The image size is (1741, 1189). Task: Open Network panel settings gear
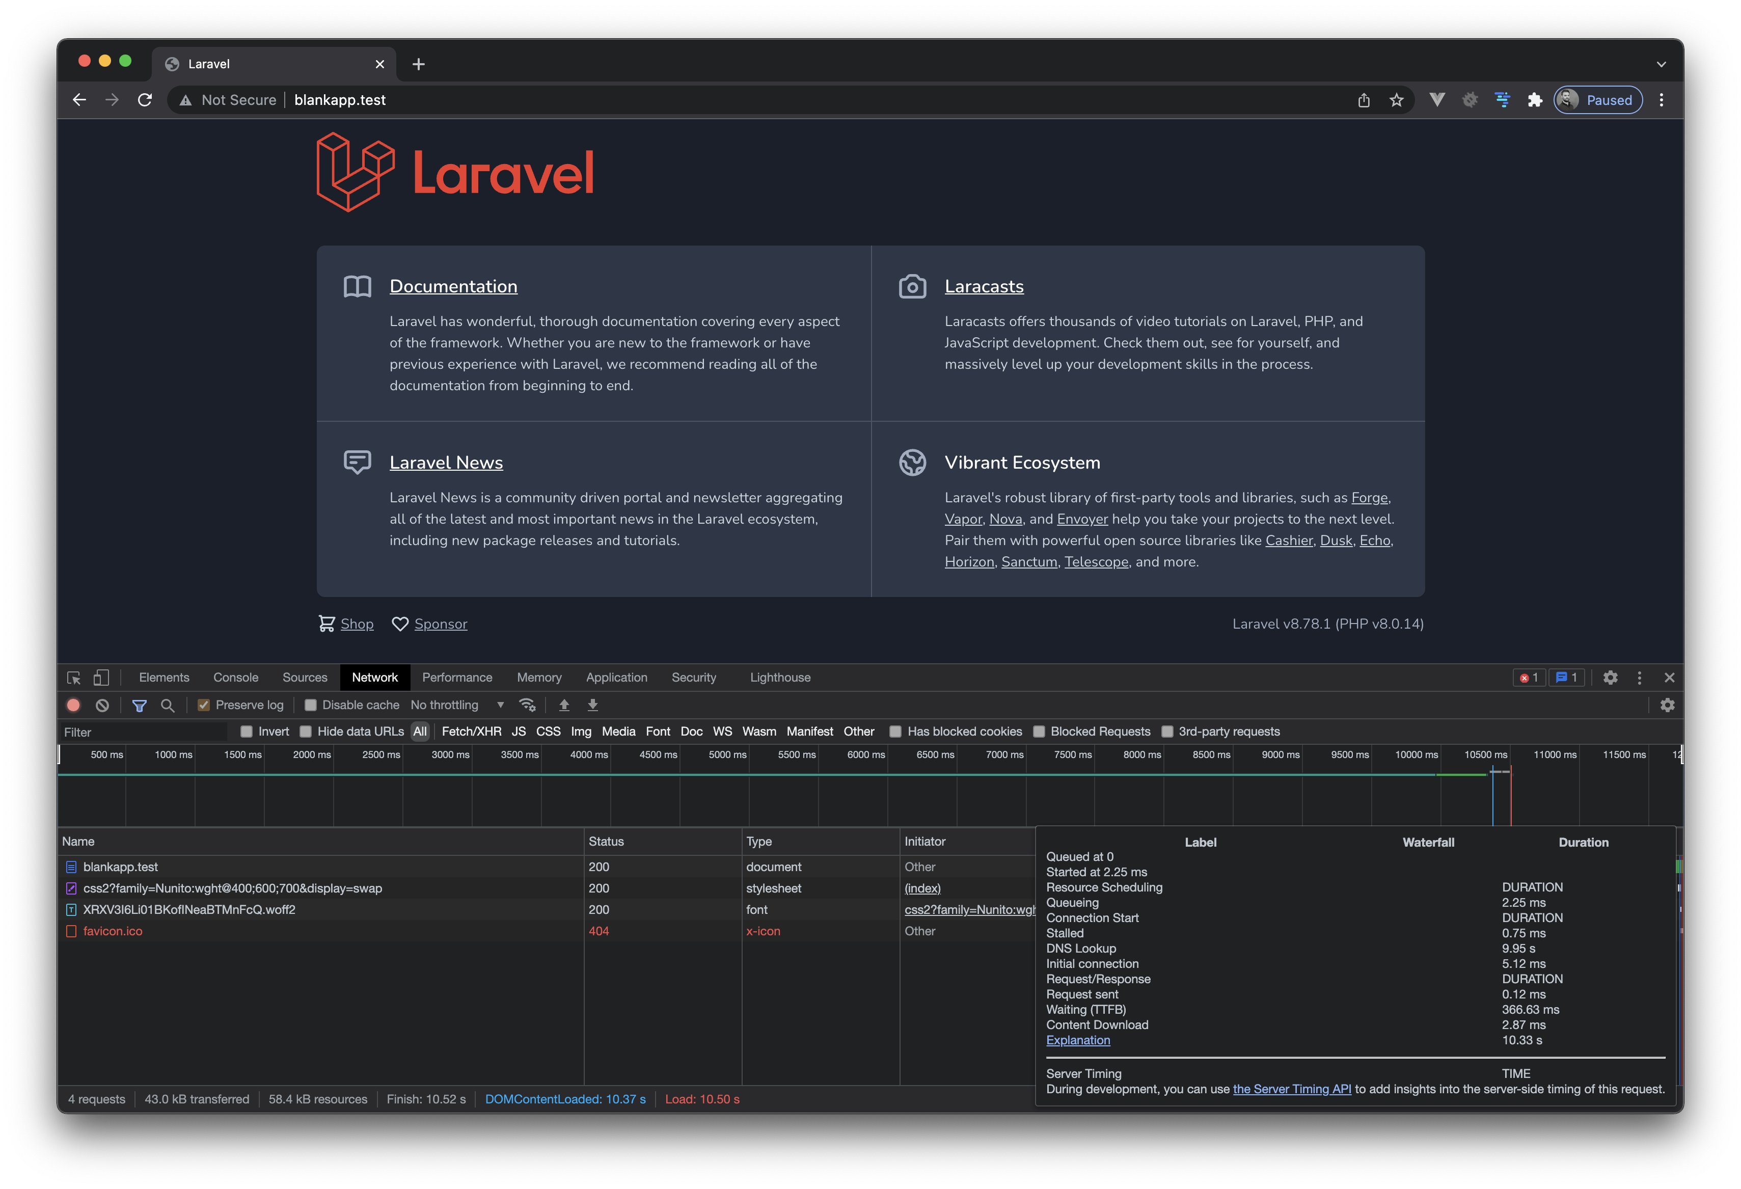[1668, 705]
